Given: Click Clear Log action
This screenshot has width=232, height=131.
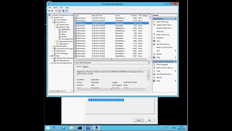Looking at the screenshot, I should pyautogui.click(x=160, y=31).
